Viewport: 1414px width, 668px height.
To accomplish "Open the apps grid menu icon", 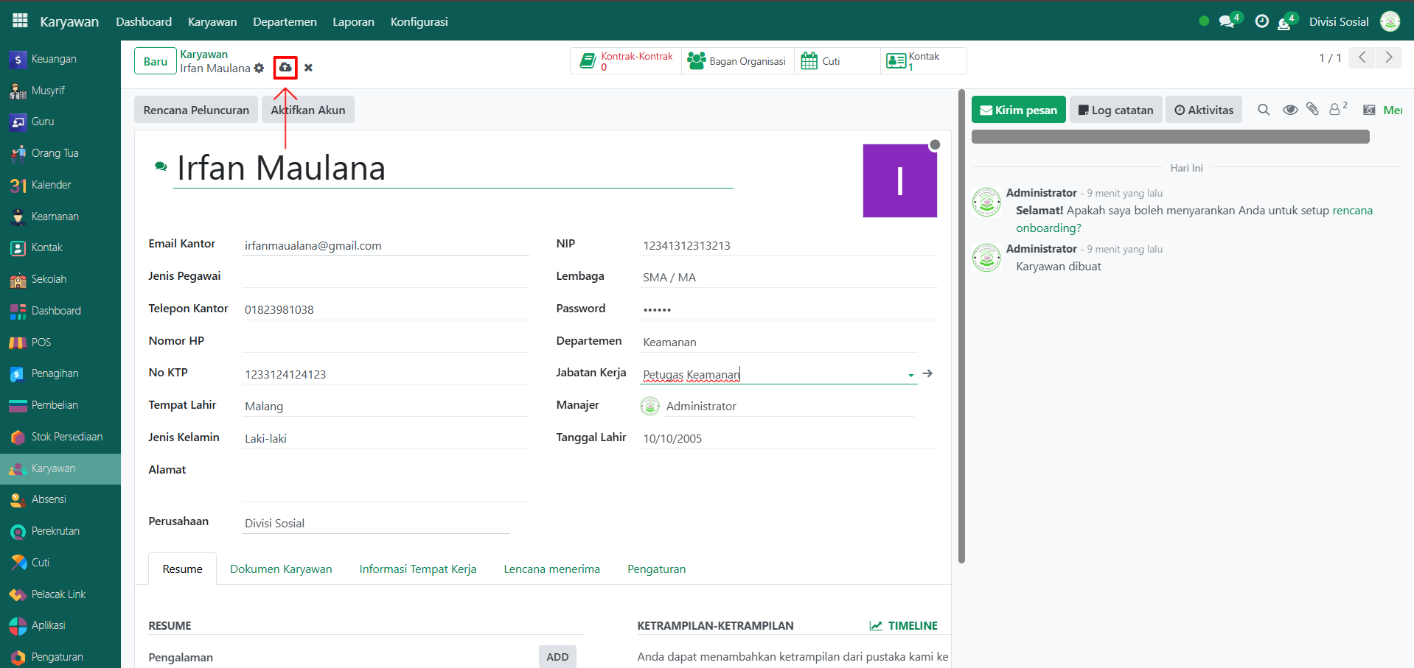I will (20, 21).
